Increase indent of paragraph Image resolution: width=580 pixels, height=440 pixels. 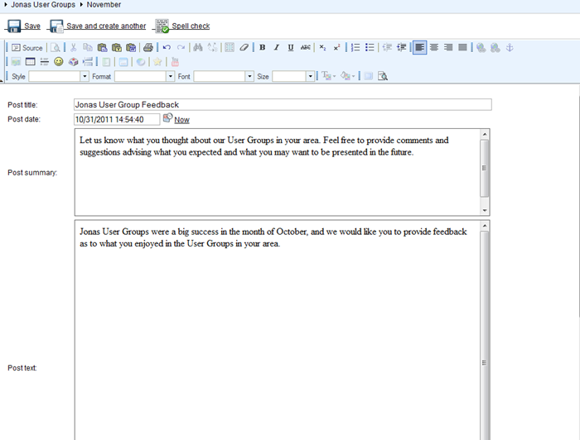[x=401, y=48]
